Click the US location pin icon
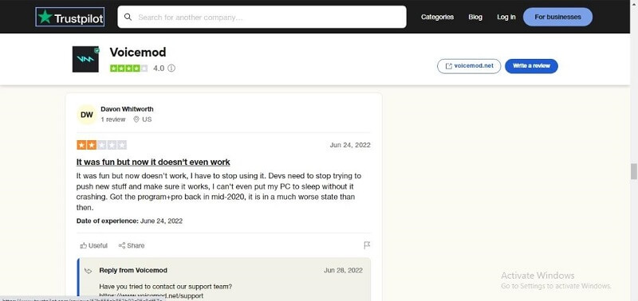 [136, 119]
